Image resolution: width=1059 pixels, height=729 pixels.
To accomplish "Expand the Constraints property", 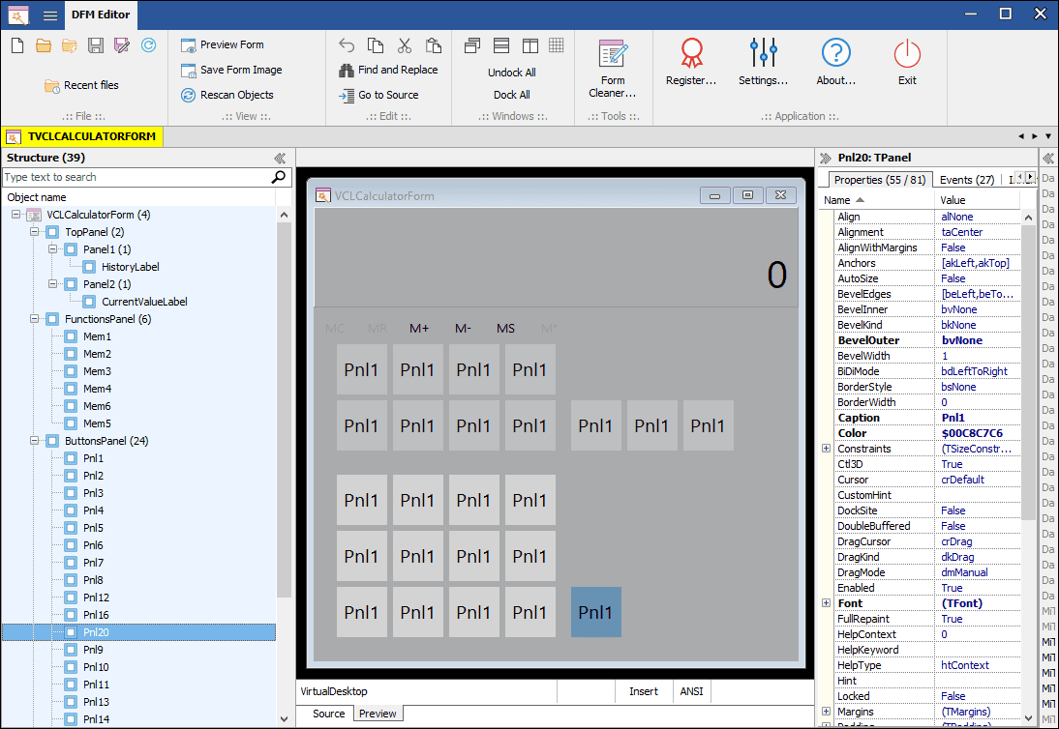I will pyautogui.click(x=826, y=448).
